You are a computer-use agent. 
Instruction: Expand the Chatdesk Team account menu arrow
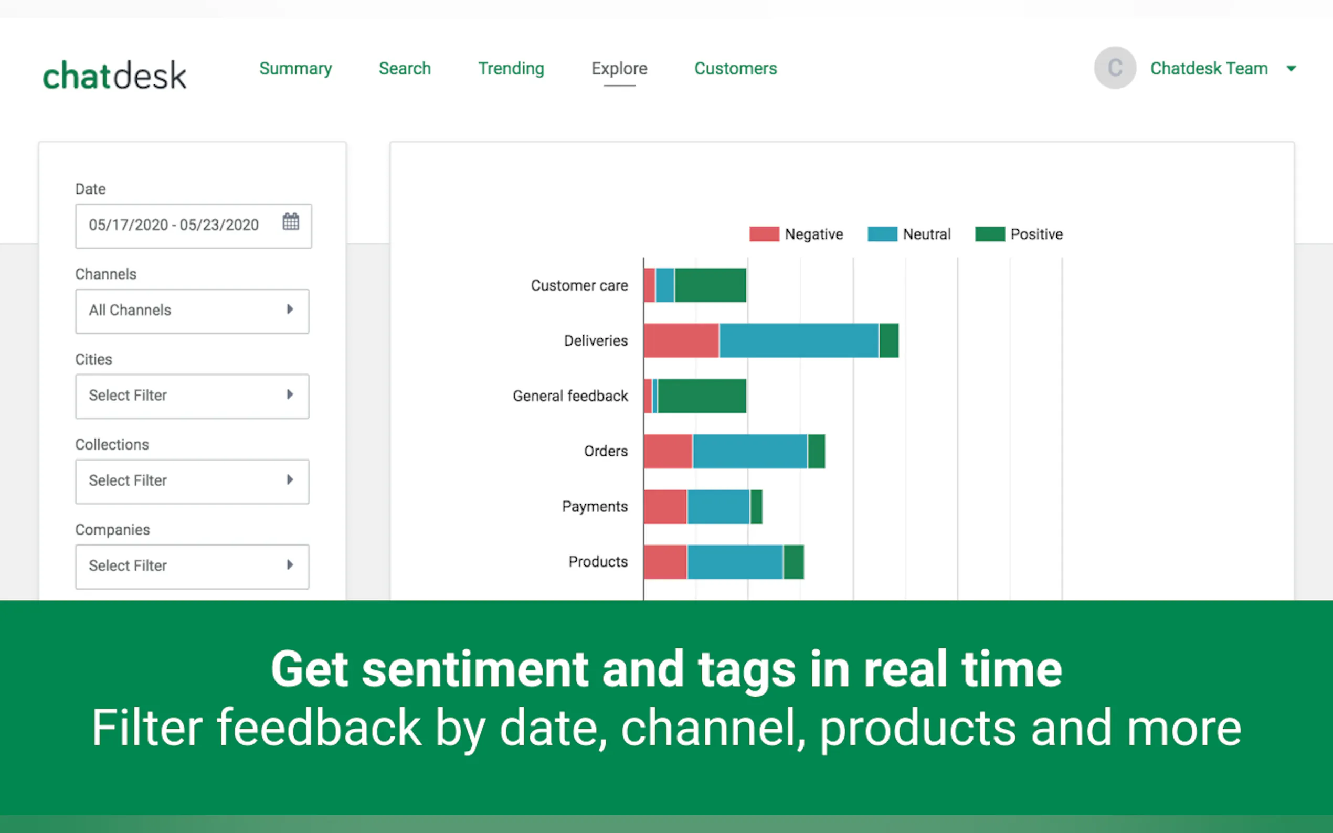pos(1291,69)
